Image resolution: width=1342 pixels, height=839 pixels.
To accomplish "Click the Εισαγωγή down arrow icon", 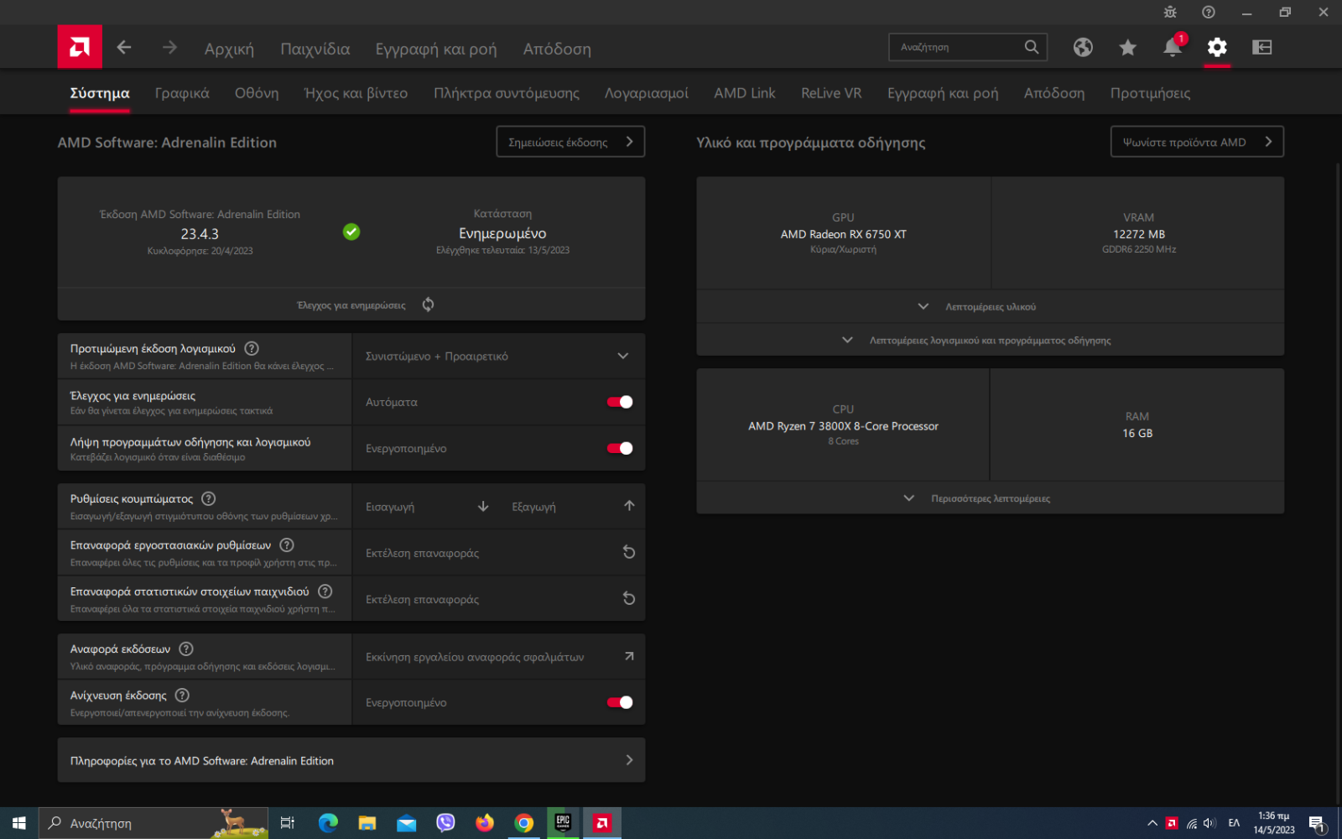I will pos(483,506).
